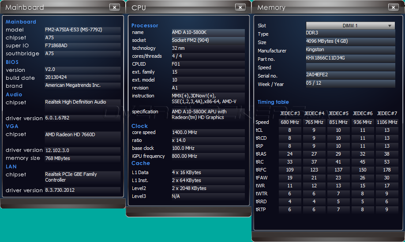Select the JEDEC#3 column header
The width and height of the screenshot is (405, 242).
[x=290, y=113]
